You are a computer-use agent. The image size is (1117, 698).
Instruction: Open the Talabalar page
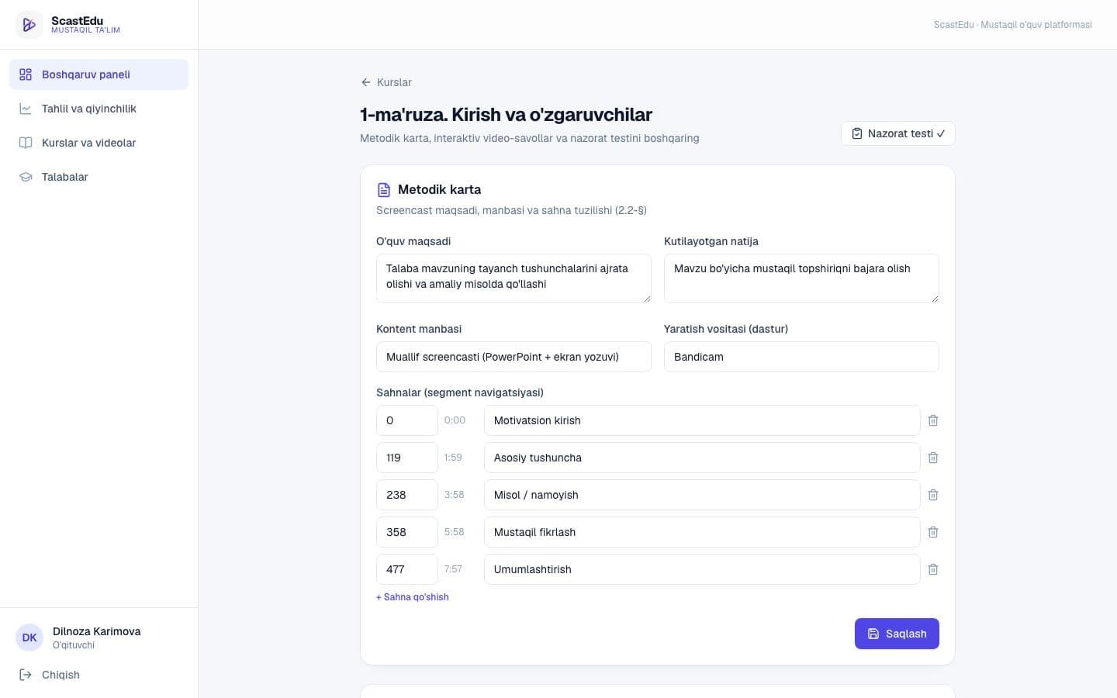coord(99,177)
